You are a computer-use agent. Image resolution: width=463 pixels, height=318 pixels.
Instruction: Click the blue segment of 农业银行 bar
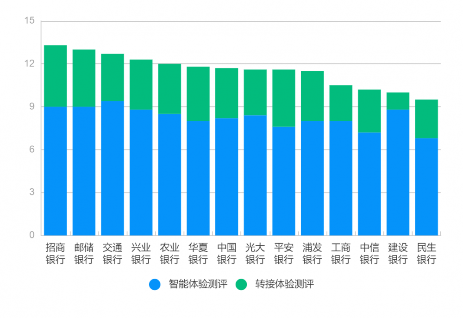[170, 175]
